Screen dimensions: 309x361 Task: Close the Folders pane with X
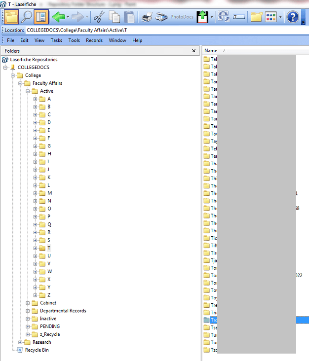194,51
